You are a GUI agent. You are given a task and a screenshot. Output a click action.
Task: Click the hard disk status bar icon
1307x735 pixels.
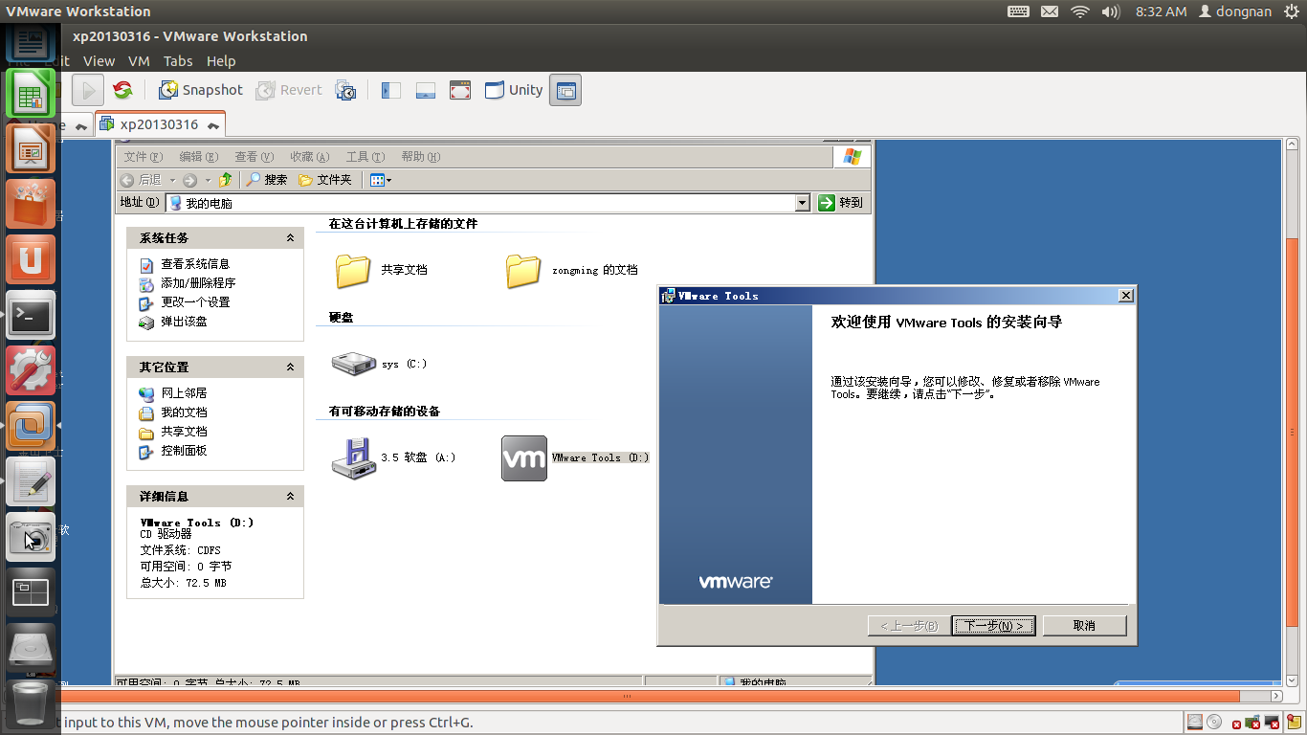[x=1195, y=722]
